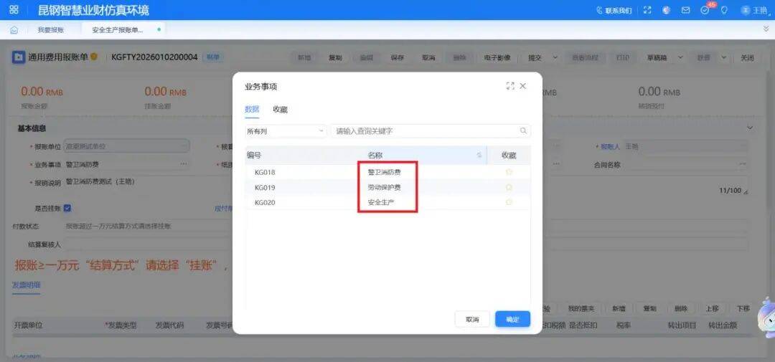Favorite the KG018 row with its star

pos(509,172)
